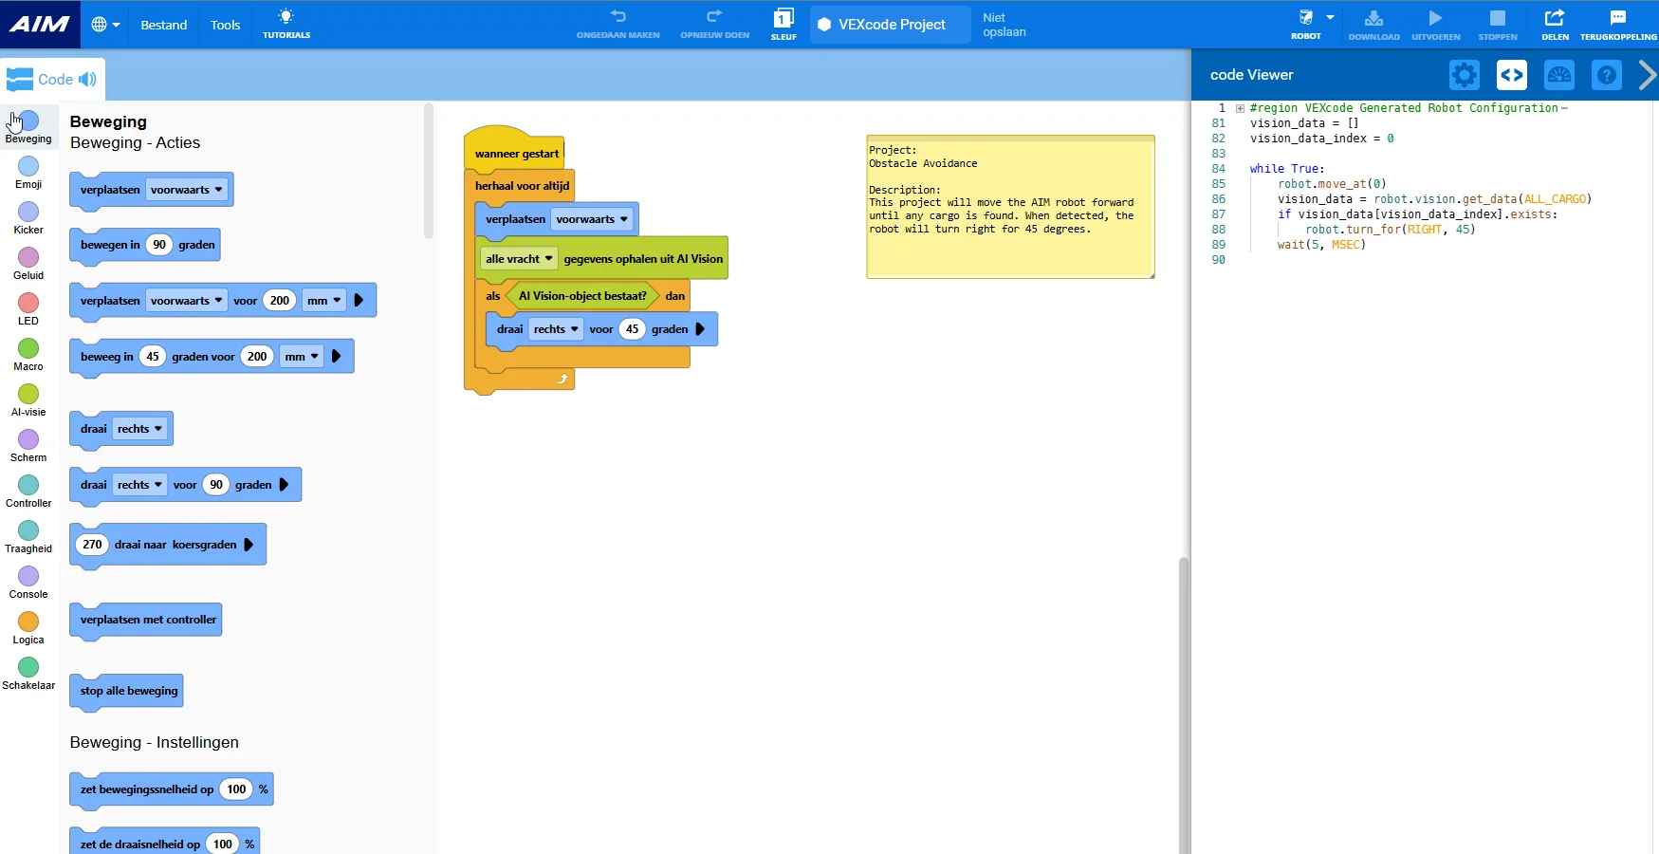Select the verplaatsen met controller block

click(x=146, y=621)
